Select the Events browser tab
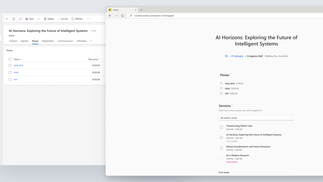 pos(123,10)
